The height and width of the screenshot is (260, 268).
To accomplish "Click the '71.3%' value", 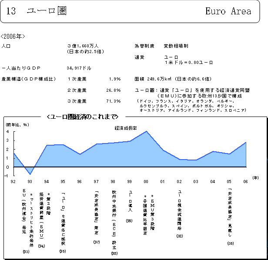I will click(x=114, y=101).
